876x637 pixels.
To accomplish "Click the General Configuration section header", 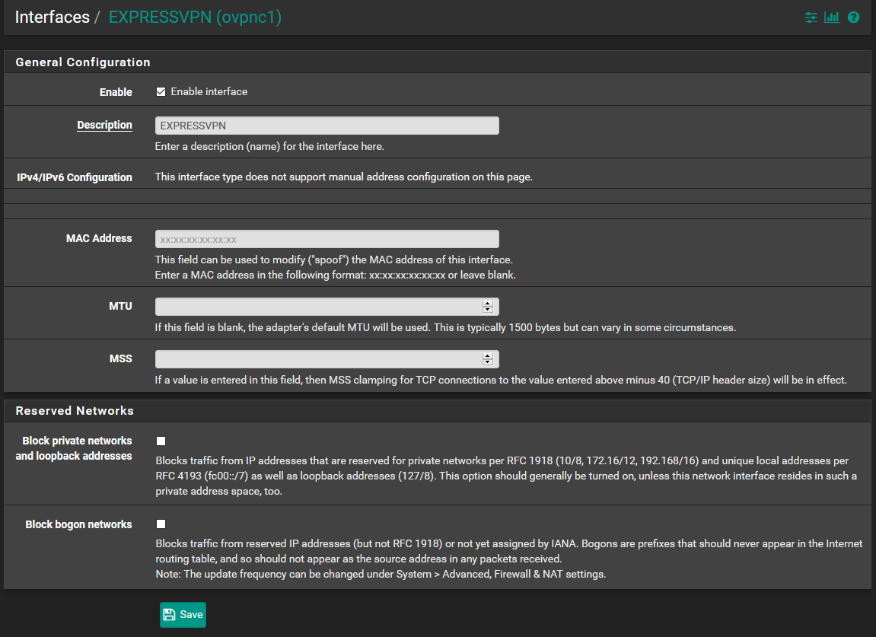I will pyautogui.click(x=83, y=62).
